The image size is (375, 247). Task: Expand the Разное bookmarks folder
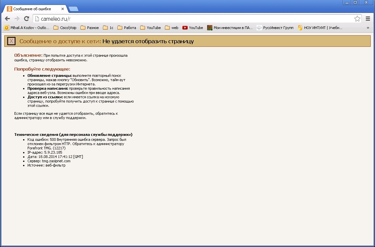pos(89,28)
